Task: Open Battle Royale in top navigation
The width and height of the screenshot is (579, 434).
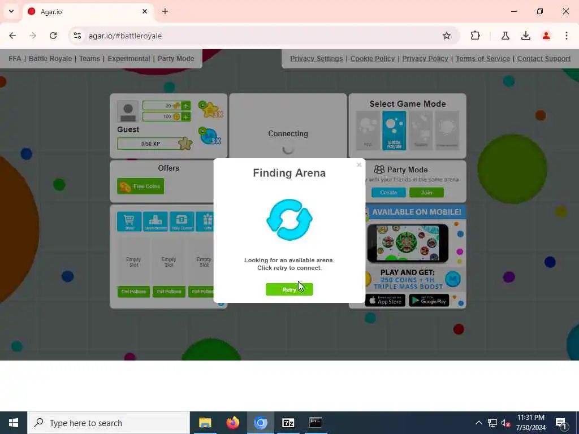Action: 50,59
